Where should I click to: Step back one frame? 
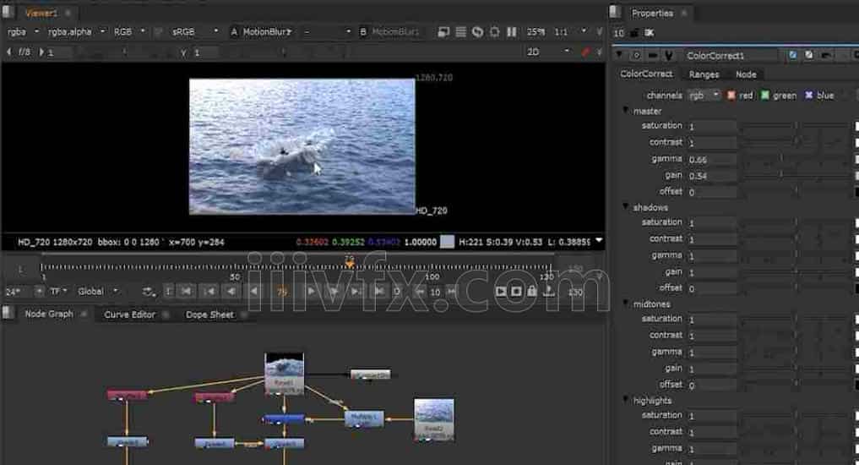point(231,291)
